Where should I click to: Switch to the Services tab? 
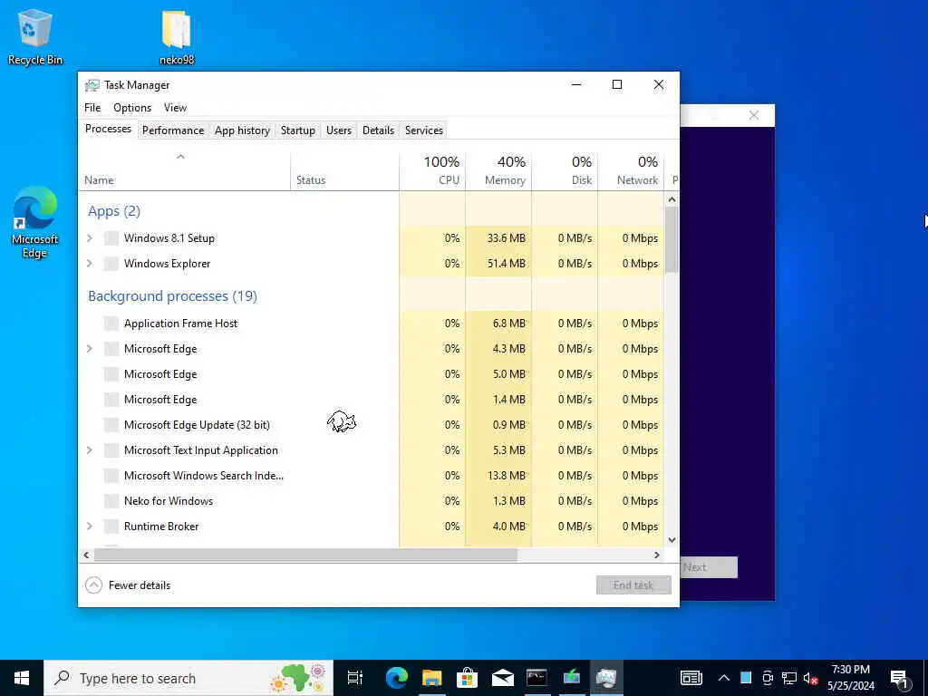tap(424, 130)
